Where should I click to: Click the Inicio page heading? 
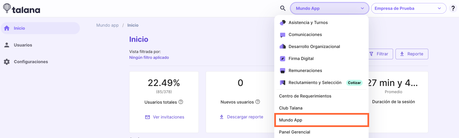click(139, 39)
